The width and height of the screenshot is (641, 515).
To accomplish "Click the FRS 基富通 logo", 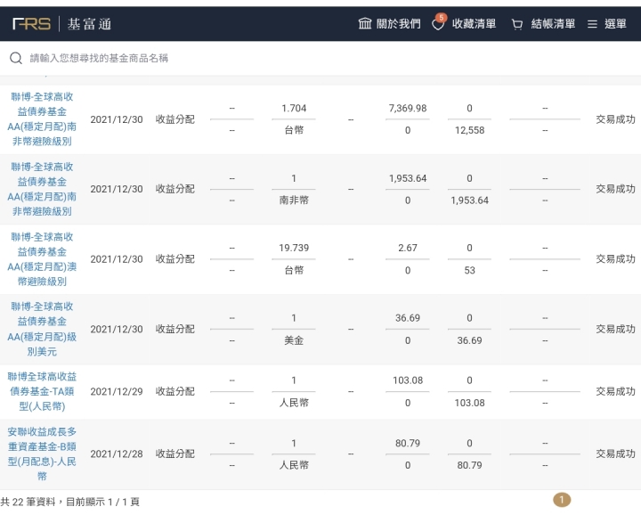I will click(61, 24).
